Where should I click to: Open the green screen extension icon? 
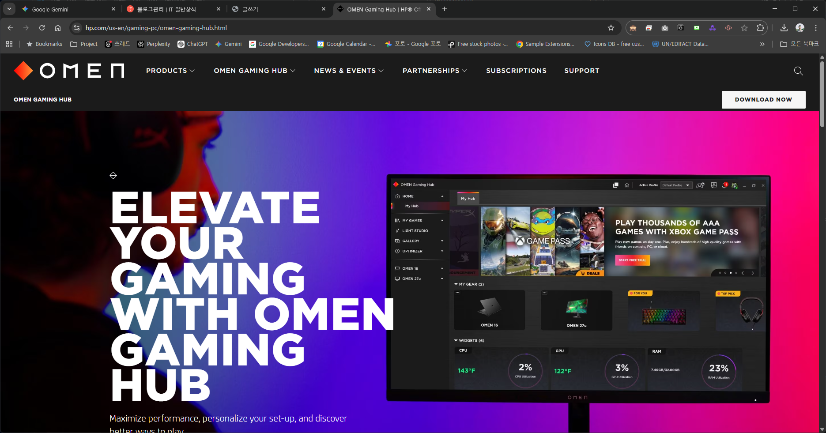[697, 28]
